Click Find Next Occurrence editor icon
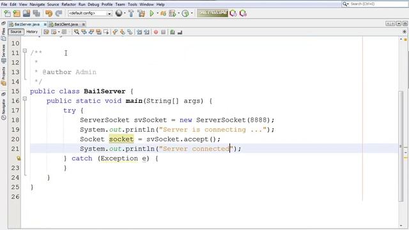The width and height of the screenshot is (409, 230). (x=91, y=32)
